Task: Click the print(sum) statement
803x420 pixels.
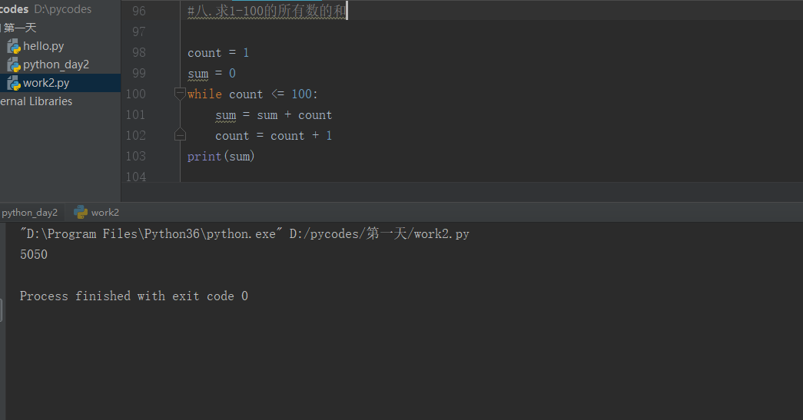Action: pos(221,157)
